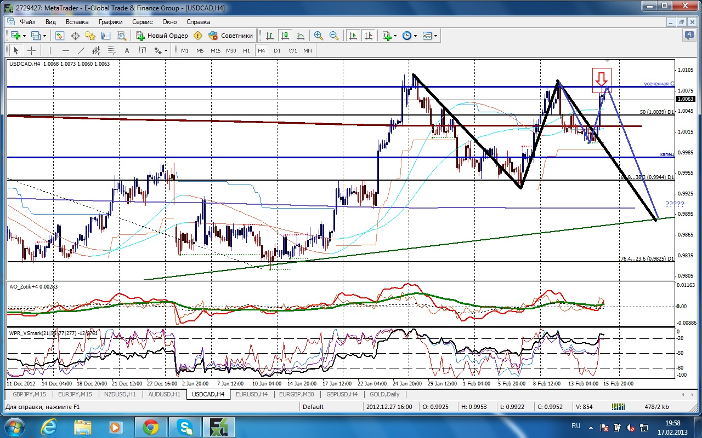Open Skype from the Windows taskbar
This screenshot has width=702, height=438.
pyautogui.click(x=184, y=427)
